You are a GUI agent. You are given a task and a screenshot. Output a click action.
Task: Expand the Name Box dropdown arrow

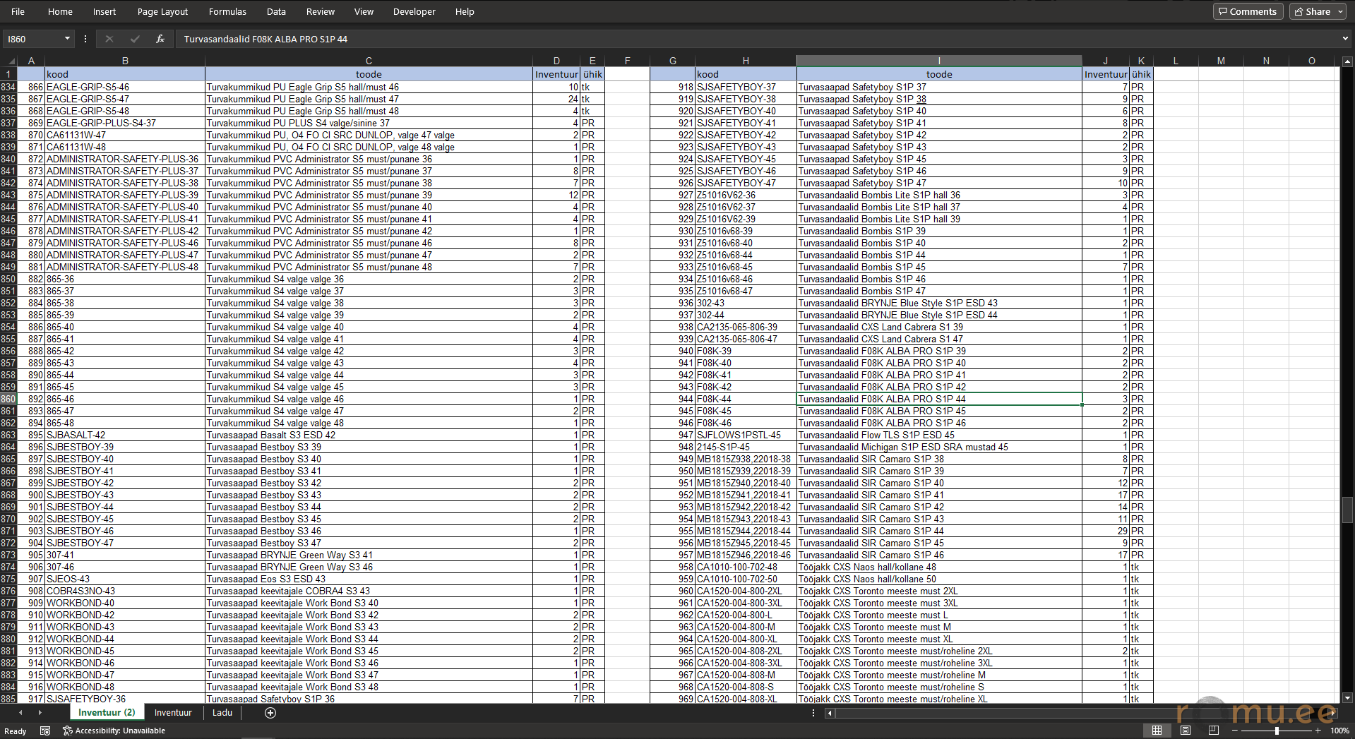point(68,39)
